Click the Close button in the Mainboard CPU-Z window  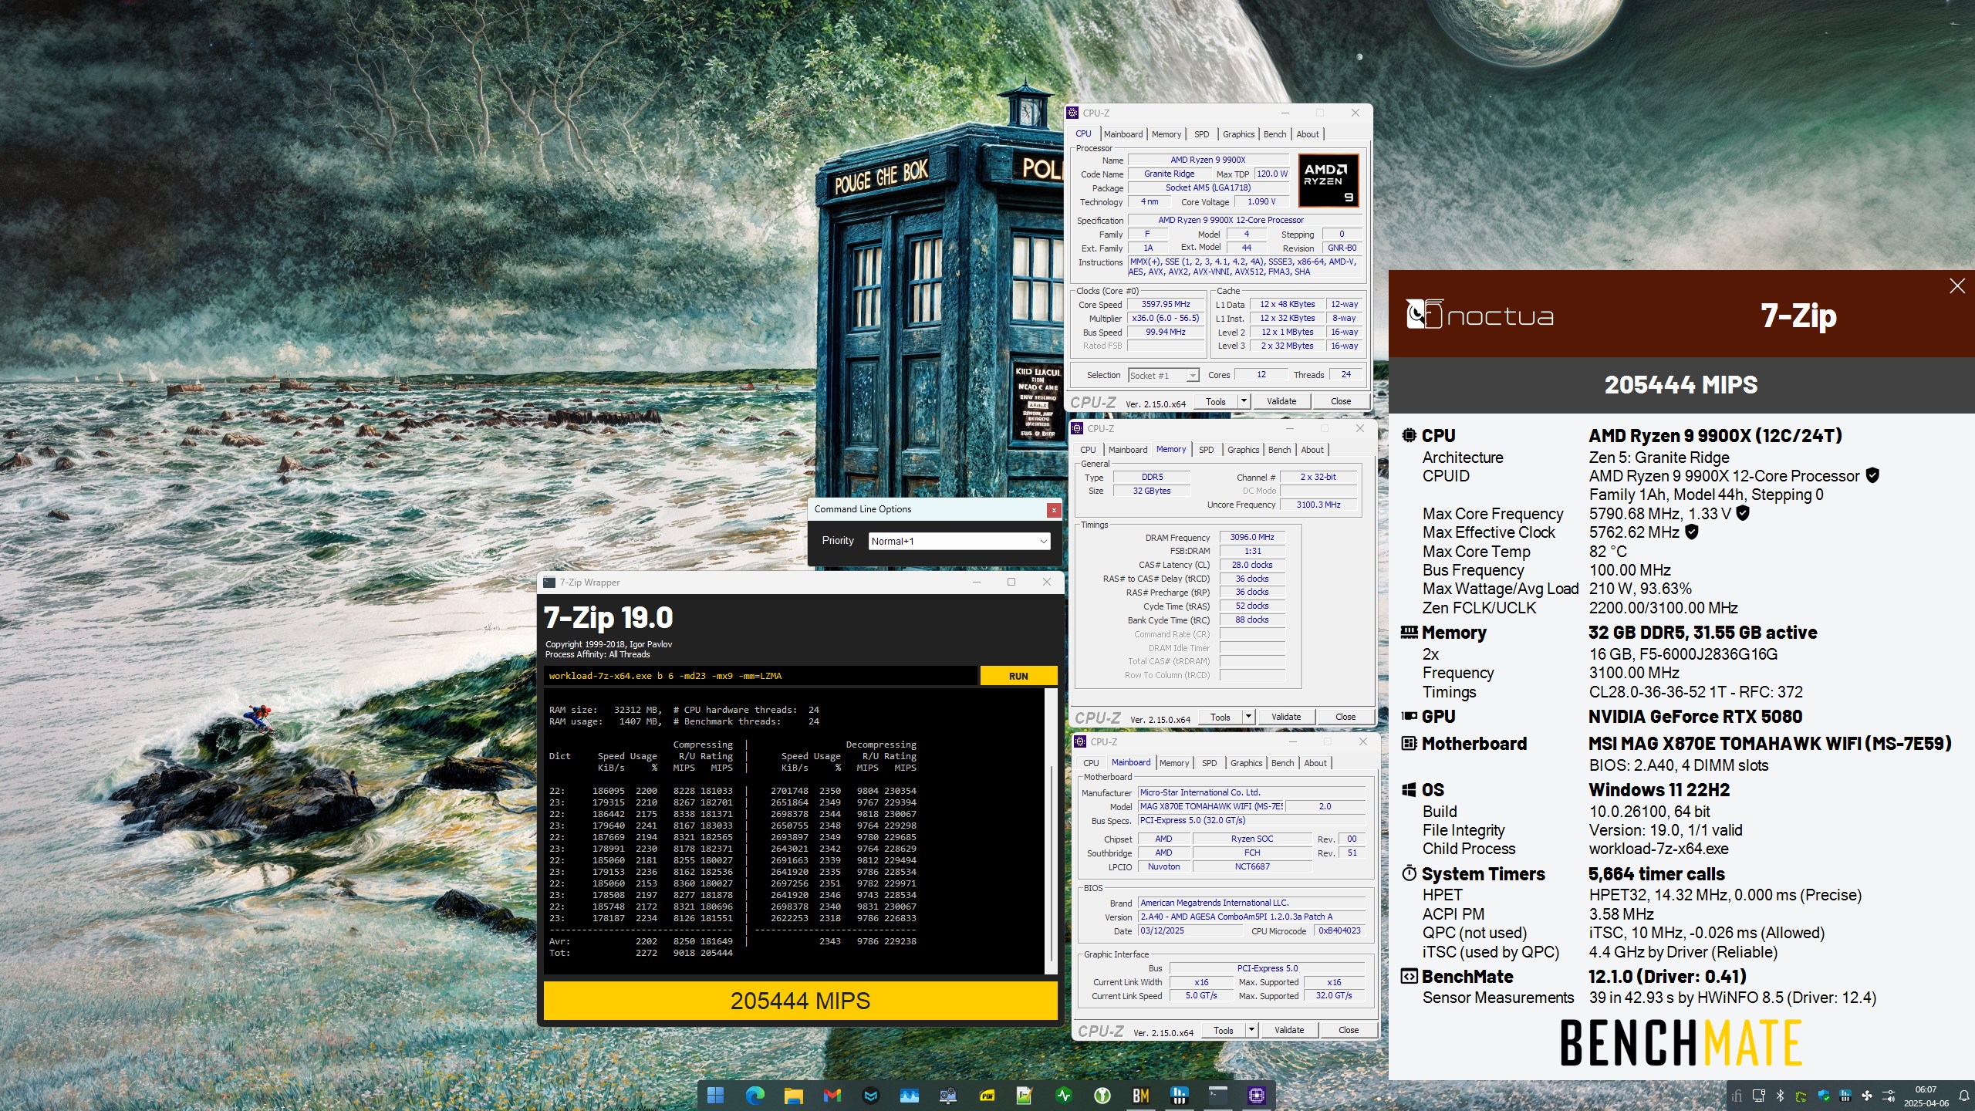click(1349, 1030)
